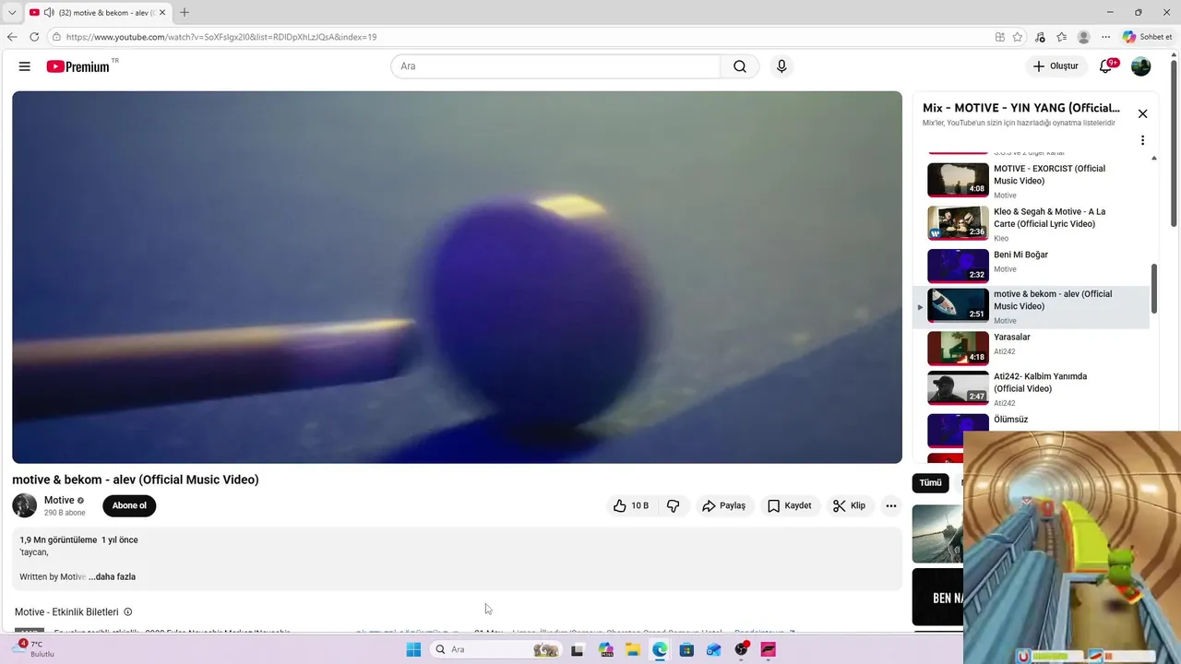Reload the page in Edge
Screen dimensions: 1181x664
pyautogui.click(x=34, y=37)
